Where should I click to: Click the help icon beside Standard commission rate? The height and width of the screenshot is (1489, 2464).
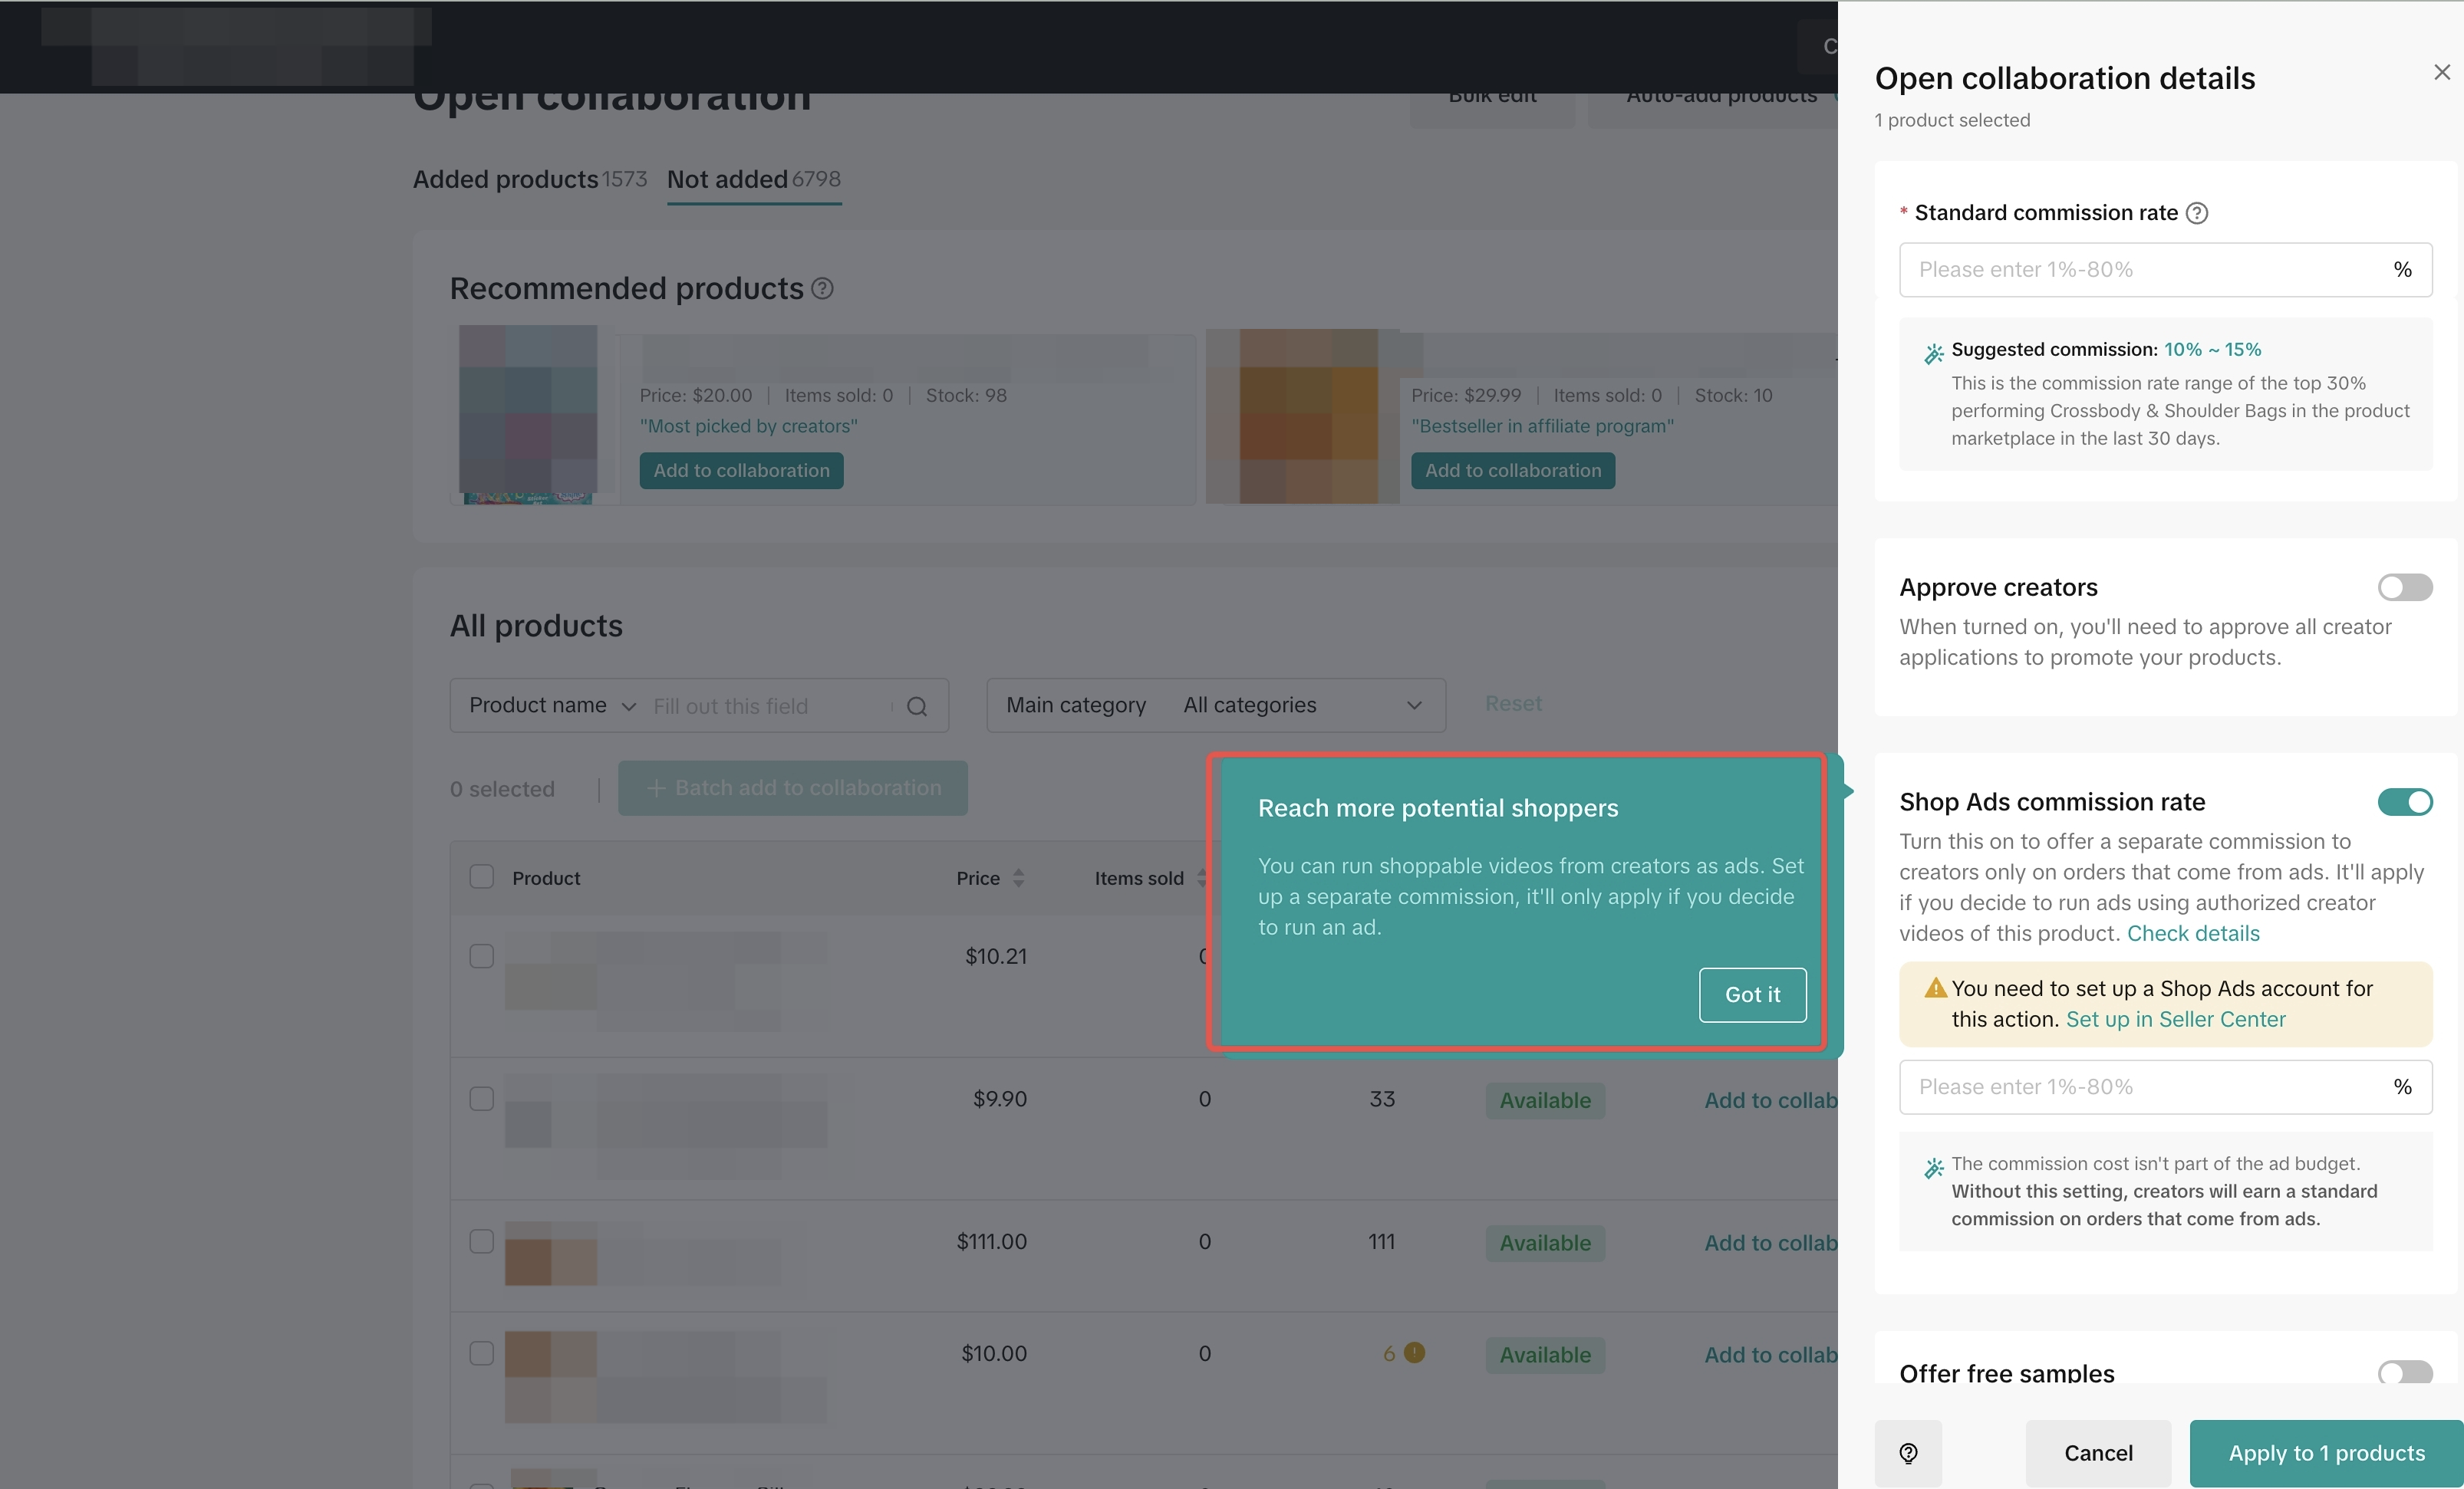coord(2197,213)
